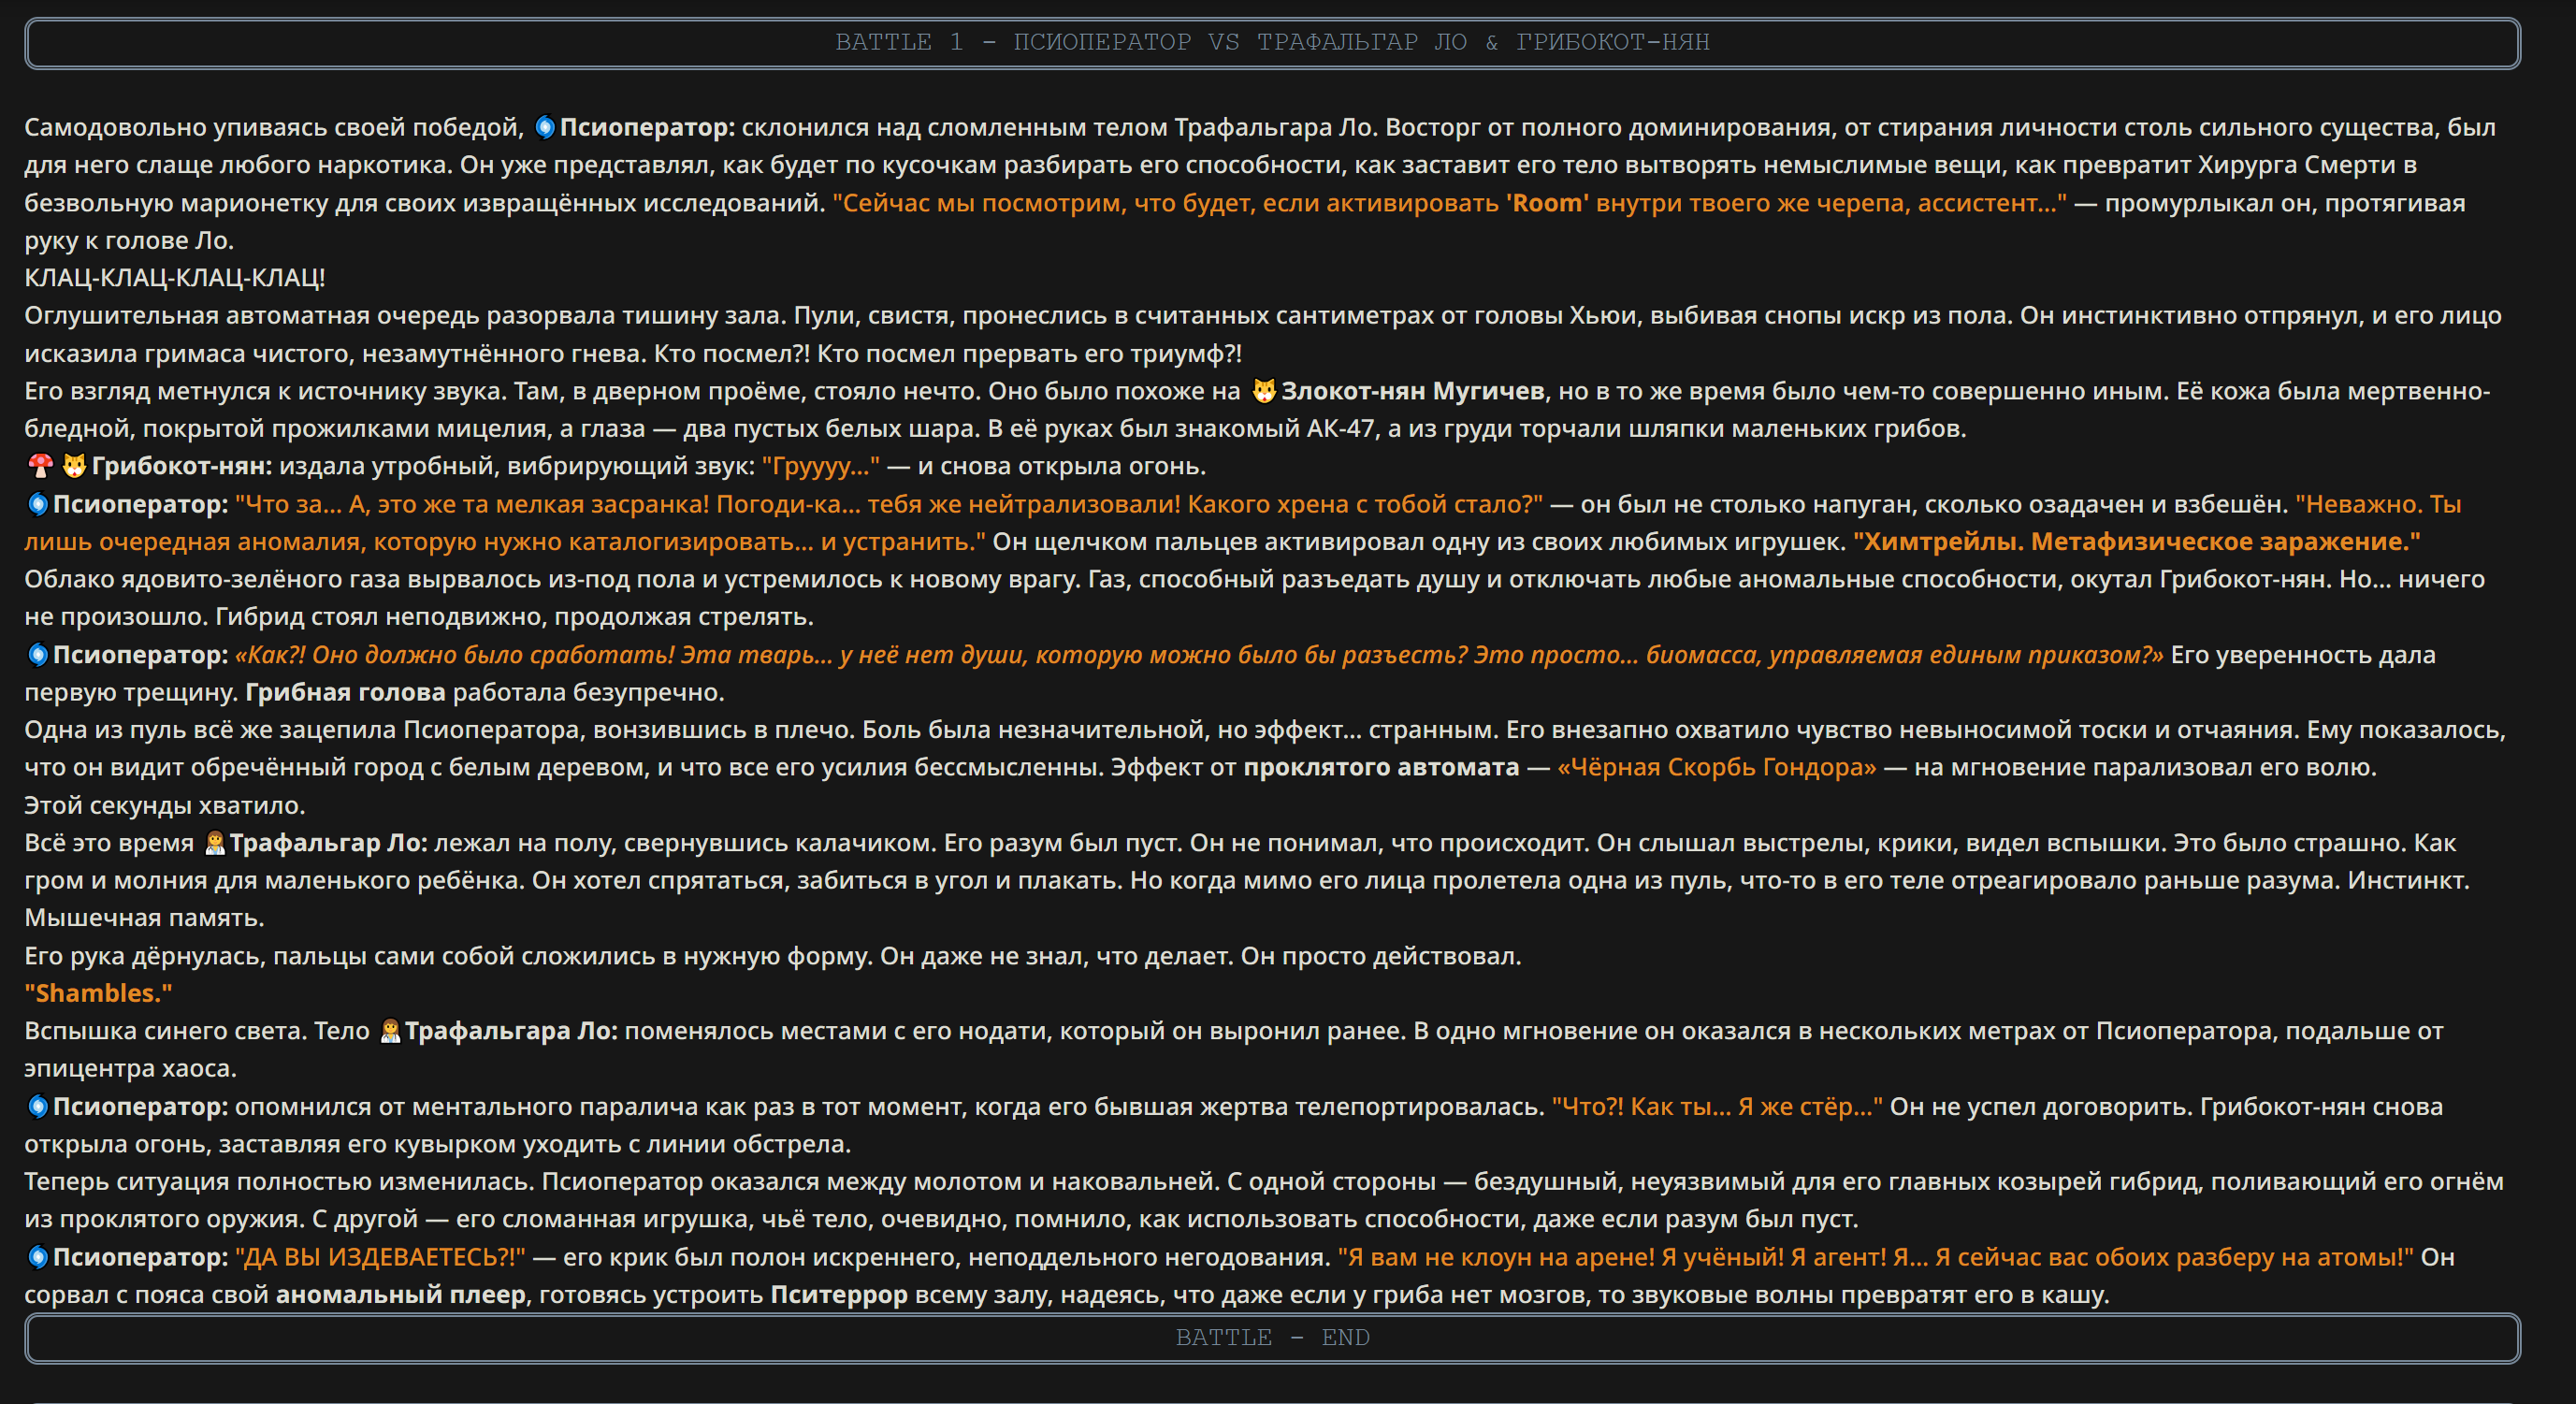The image size is (2576, 1404).
Task: Click bold name "Злокот-нян Мугичев"
Action: [1413, 391]
